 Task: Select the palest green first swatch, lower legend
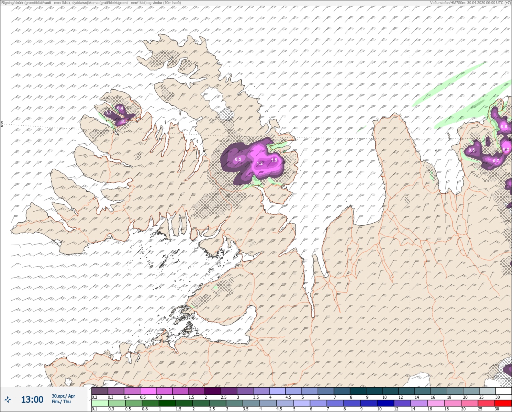tap(100, 403)
